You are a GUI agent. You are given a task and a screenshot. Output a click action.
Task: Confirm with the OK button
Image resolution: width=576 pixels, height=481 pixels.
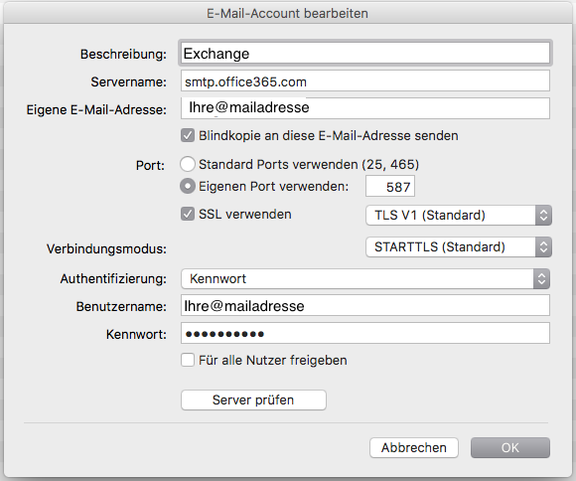[510, 447]
